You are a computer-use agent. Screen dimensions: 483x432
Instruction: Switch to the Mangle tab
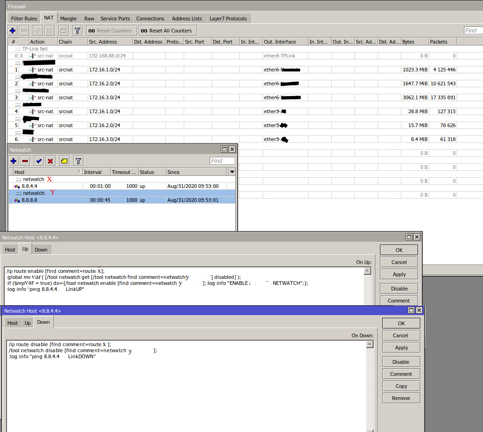tap(68, 19)
